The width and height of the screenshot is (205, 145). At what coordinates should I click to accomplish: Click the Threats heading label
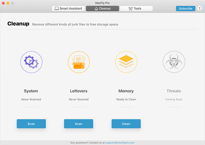point(174,91)
